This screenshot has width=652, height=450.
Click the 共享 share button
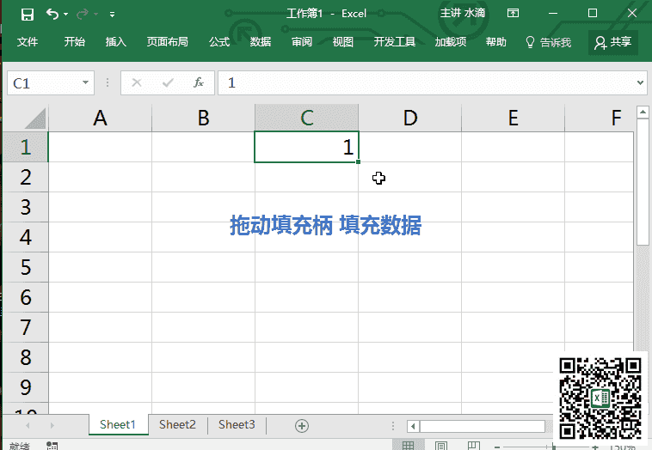pos(613,42)
